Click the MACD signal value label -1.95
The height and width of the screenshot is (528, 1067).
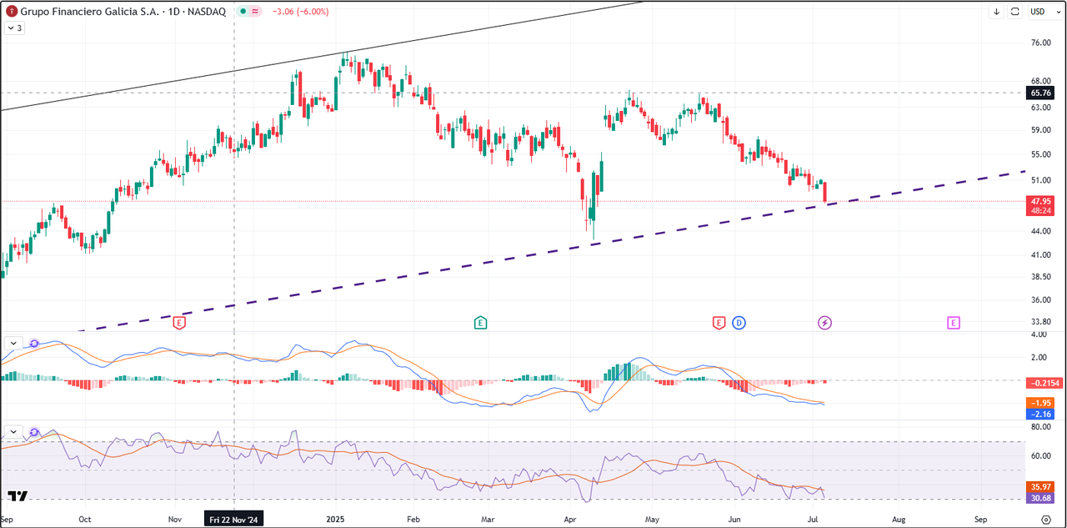click(x=1041, y=403)
